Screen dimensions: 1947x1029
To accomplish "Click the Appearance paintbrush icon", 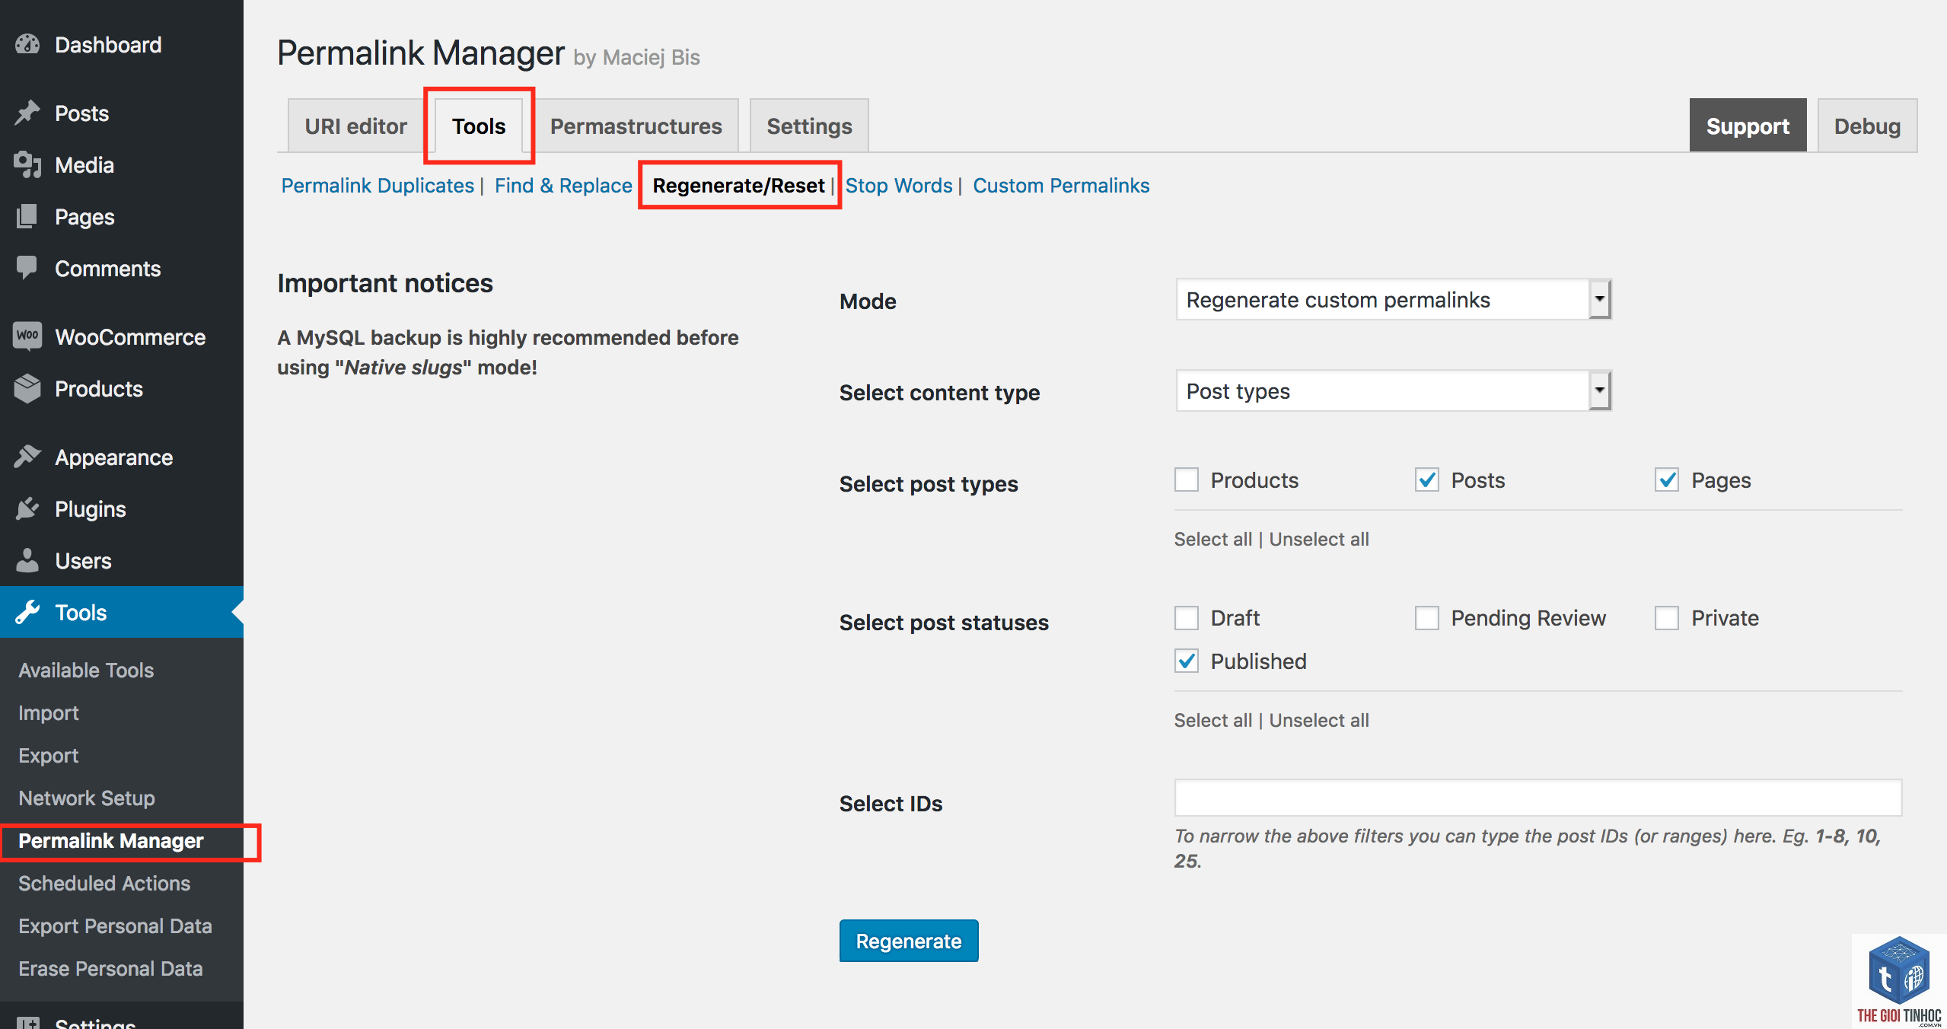I will [x=27, y=457].
